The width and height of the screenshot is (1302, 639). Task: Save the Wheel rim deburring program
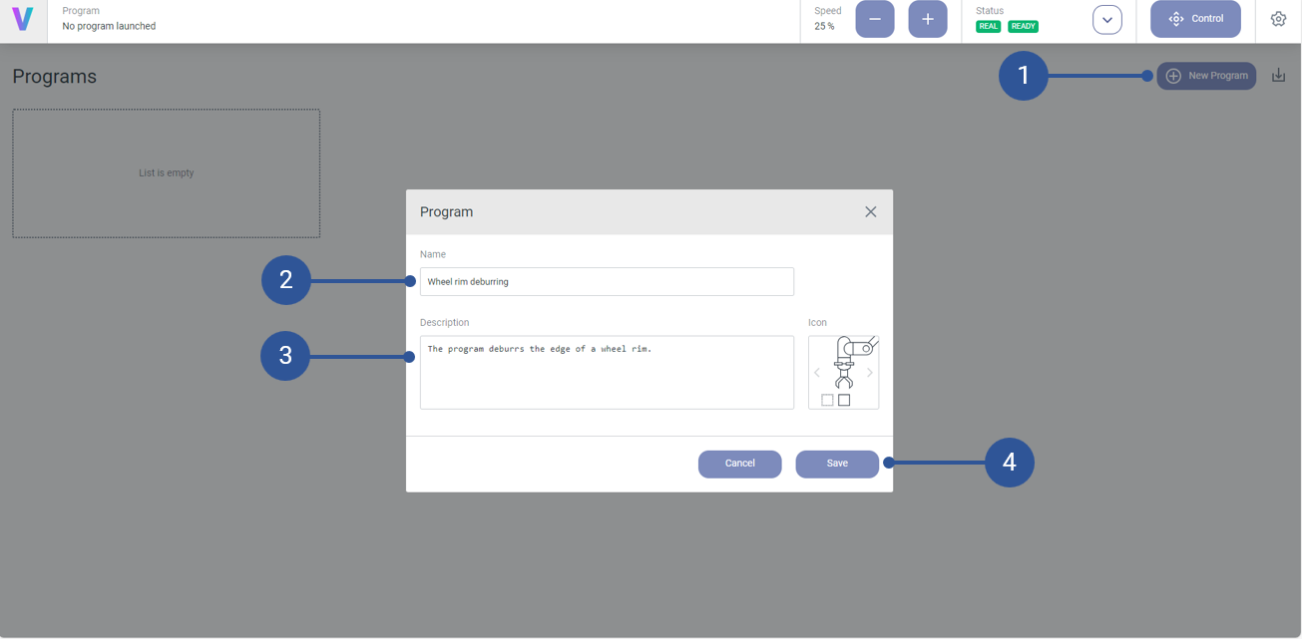(x=836, y=464)
